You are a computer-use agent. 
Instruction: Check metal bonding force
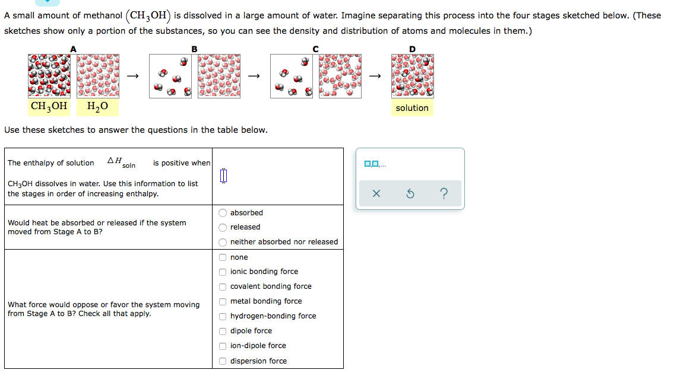[x=222, y=301]
